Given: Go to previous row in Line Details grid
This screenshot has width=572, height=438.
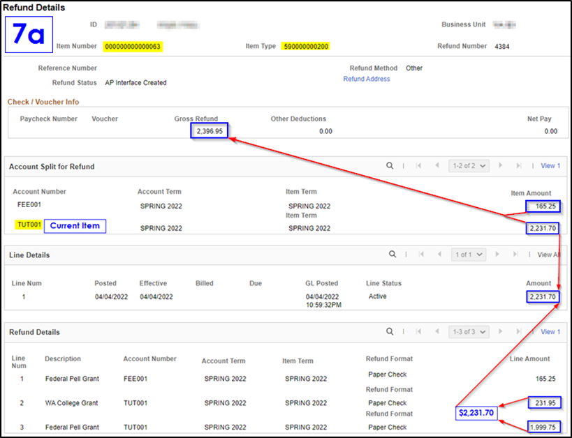Looking at the screenshot, I should [x=440, y=255].
